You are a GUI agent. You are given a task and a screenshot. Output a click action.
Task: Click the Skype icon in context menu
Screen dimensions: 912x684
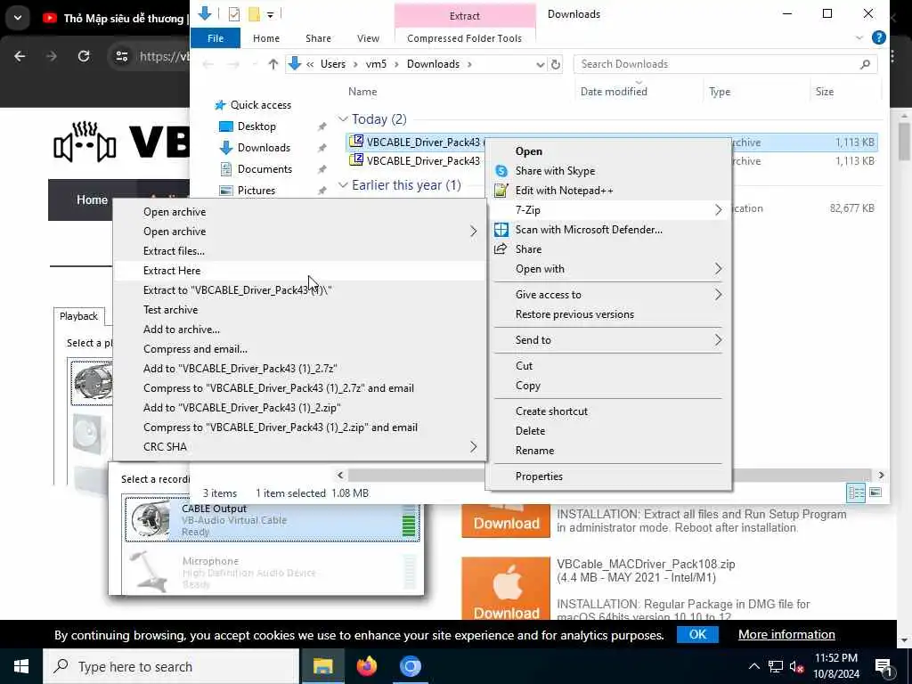(x=501, y=171)
